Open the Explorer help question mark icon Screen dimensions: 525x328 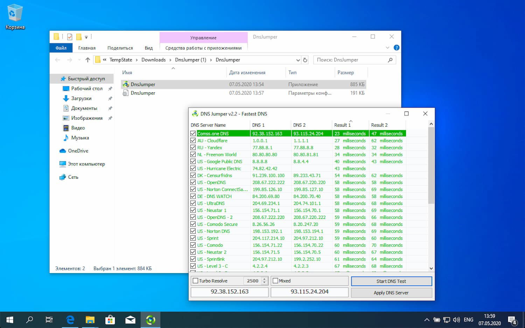point(397,48)
